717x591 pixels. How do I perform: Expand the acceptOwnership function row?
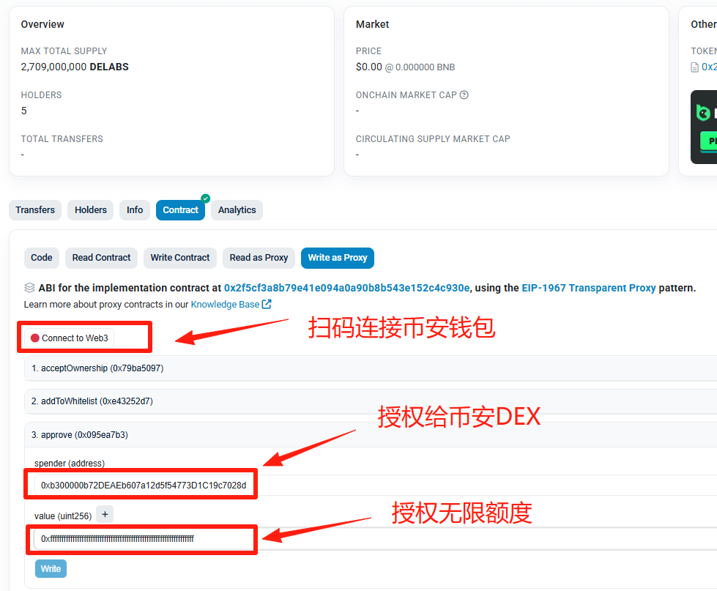pos(371,368)
